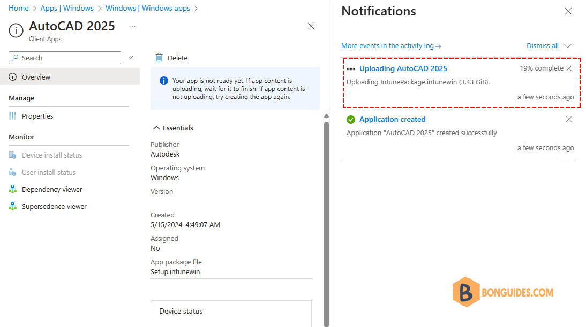Click the Search magnifier icon
This screenshot has width=586, height=327.
point(16,58)
